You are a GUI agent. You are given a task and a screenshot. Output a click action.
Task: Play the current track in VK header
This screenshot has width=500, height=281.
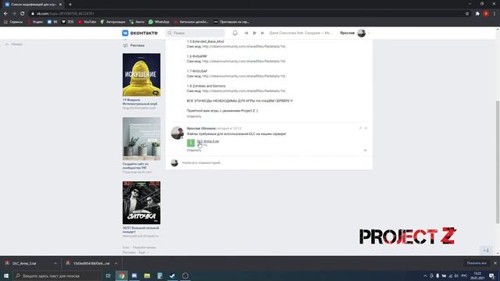pos(255,33)
